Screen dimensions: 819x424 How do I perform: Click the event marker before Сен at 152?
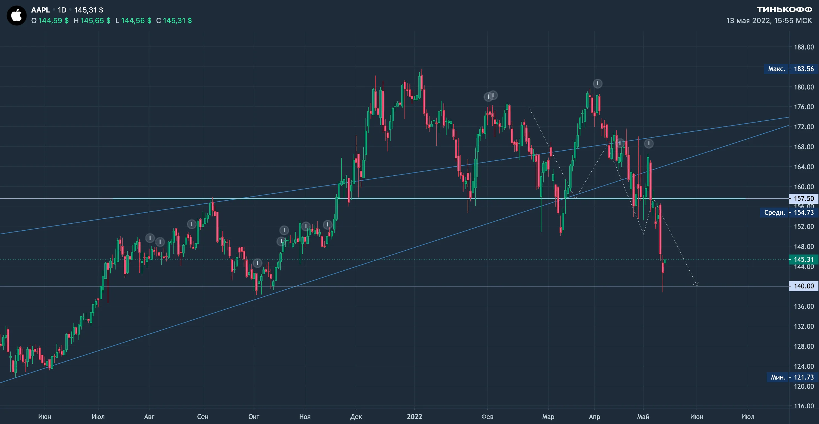pyautogui.click(x=192, y=224)
